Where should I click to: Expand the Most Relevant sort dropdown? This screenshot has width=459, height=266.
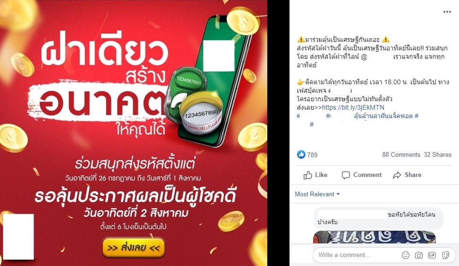point(317,194)
